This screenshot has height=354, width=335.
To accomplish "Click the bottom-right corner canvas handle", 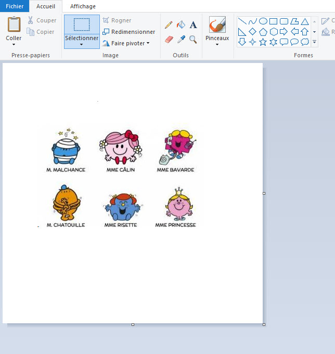I will point(264,324).
